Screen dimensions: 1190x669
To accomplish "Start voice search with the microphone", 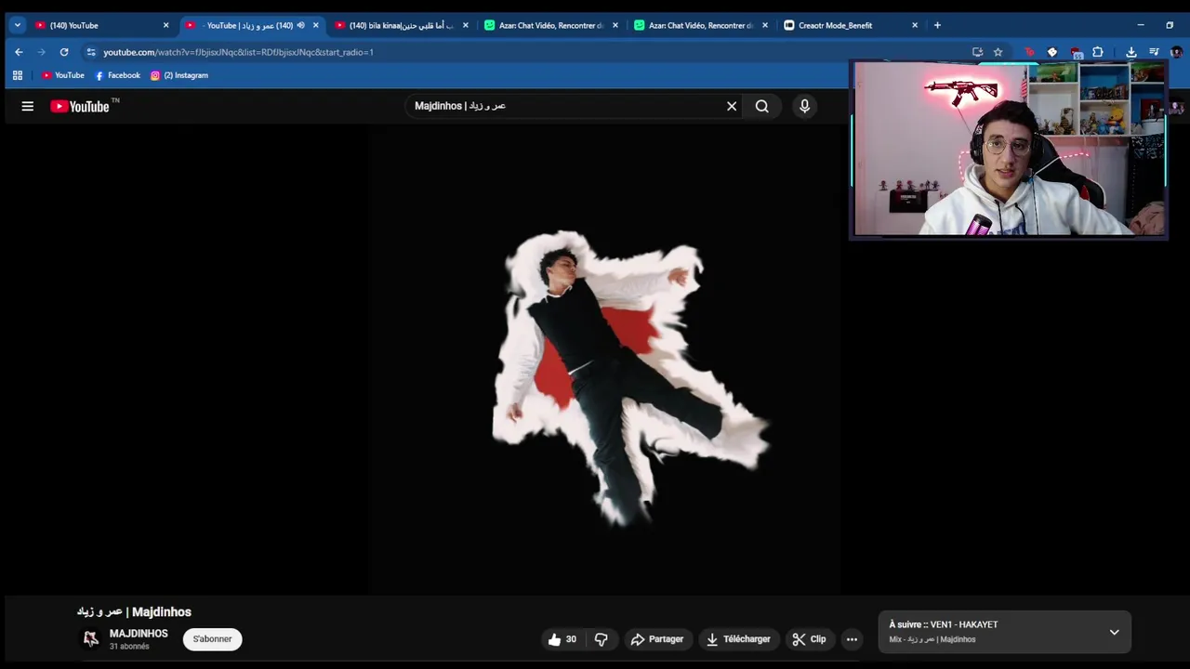I will click(805, 106).
